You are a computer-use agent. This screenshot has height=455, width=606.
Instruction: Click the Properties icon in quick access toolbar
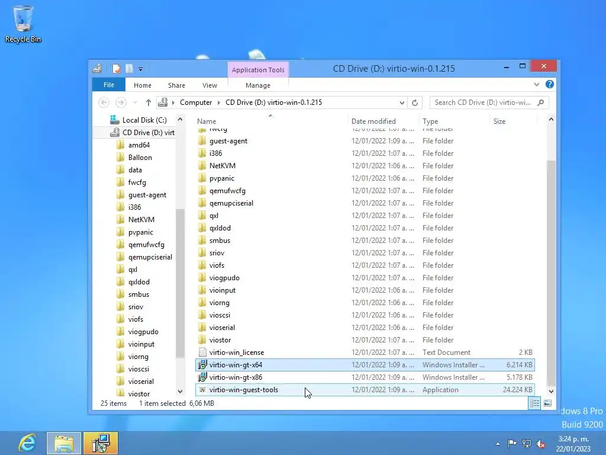(117, 69)
